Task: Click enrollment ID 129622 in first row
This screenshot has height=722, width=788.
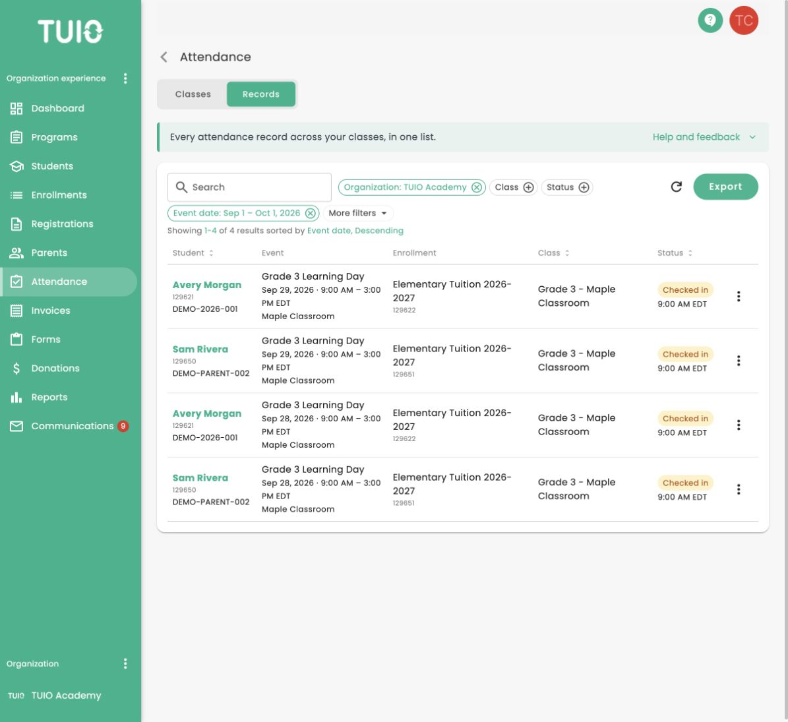Action: (404, 310)
